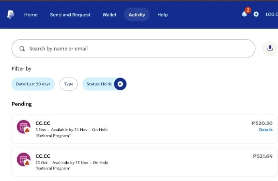Open the CC.CC transaction dated 23 Oct
278x181 pixels.
tap(144, 162)
